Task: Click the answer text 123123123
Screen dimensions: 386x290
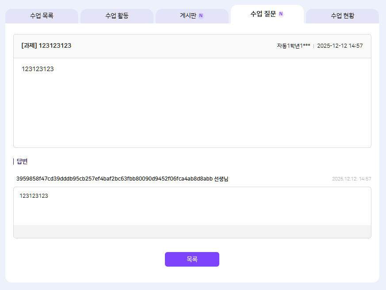Action: 34,196
